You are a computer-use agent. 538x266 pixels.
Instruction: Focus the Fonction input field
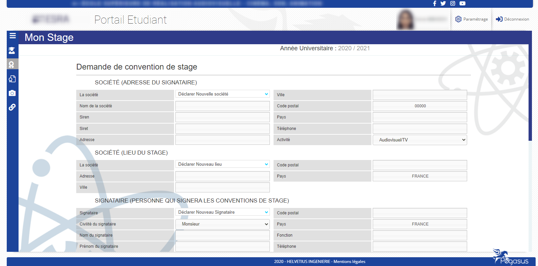(420, 235)
